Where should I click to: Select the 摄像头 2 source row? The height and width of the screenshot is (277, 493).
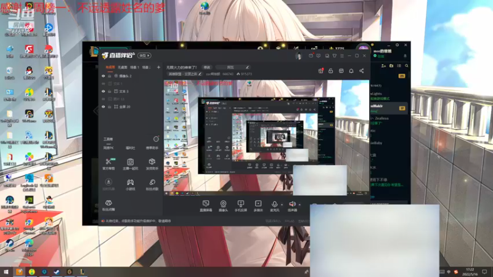click(x=131, y=76)
